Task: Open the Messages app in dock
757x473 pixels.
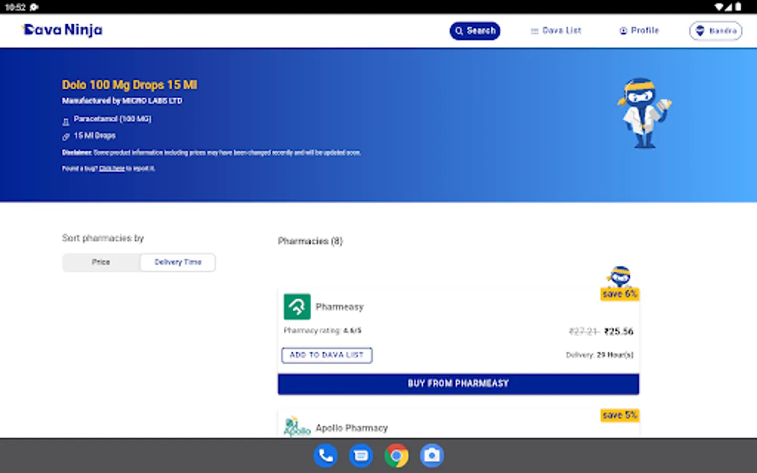Action: tap(361, 456)
